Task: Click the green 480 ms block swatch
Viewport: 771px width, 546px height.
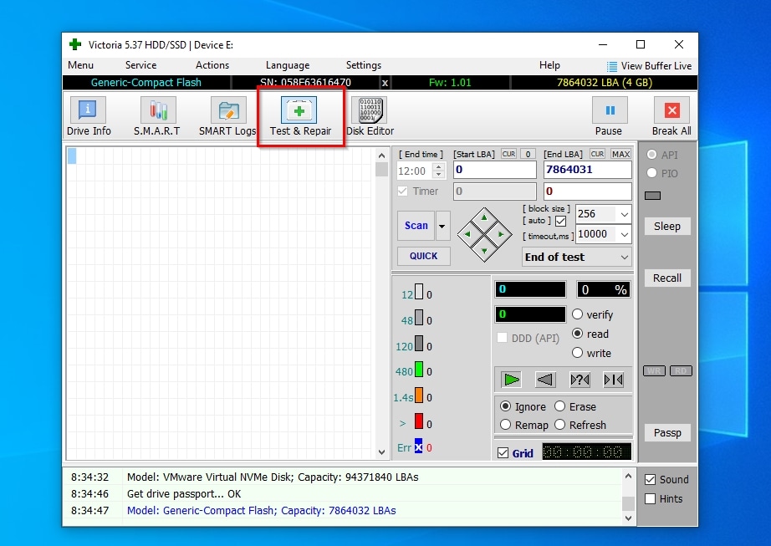Action: 419,369
